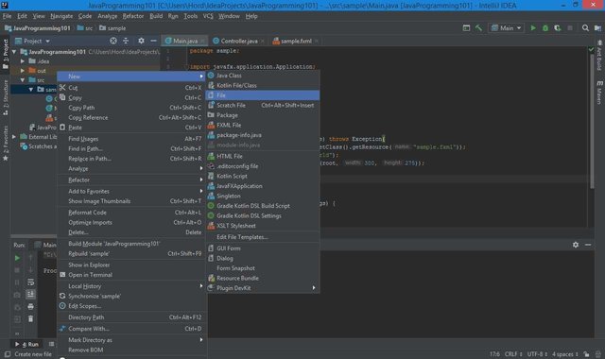This screenshot has height=359, width=605.
Task: Click Open in Terminal entry
Action: pyautogui.click(x=131, y=275)
